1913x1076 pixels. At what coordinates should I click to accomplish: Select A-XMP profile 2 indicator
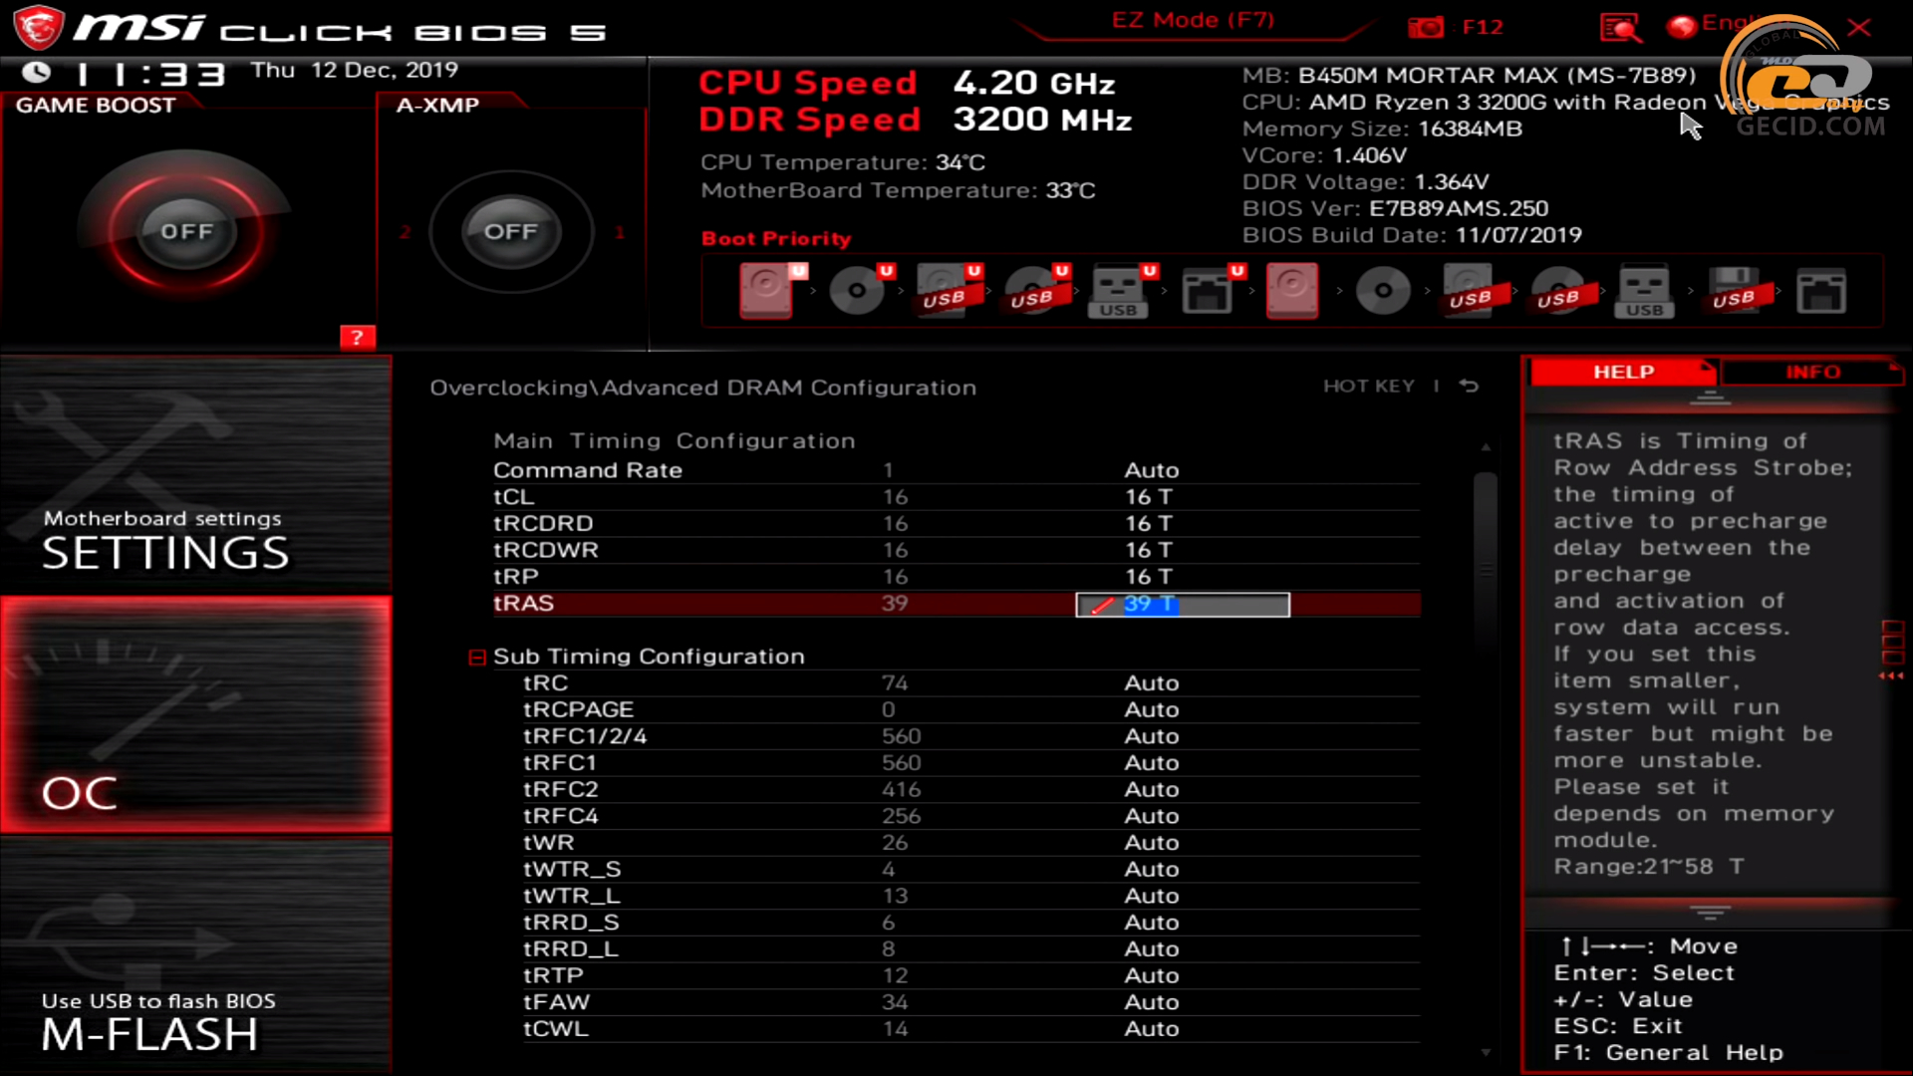[405, 232]
